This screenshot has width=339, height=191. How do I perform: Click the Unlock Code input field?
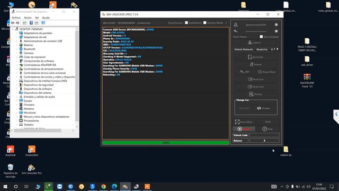click(x=264, y=135)
